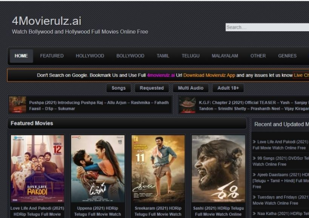
Task: Click the Requested button
Action: (x=152, y=88)
